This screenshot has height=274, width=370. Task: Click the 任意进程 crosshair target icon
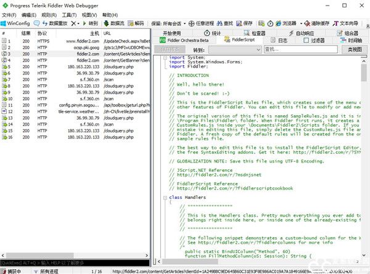[191, 23]
